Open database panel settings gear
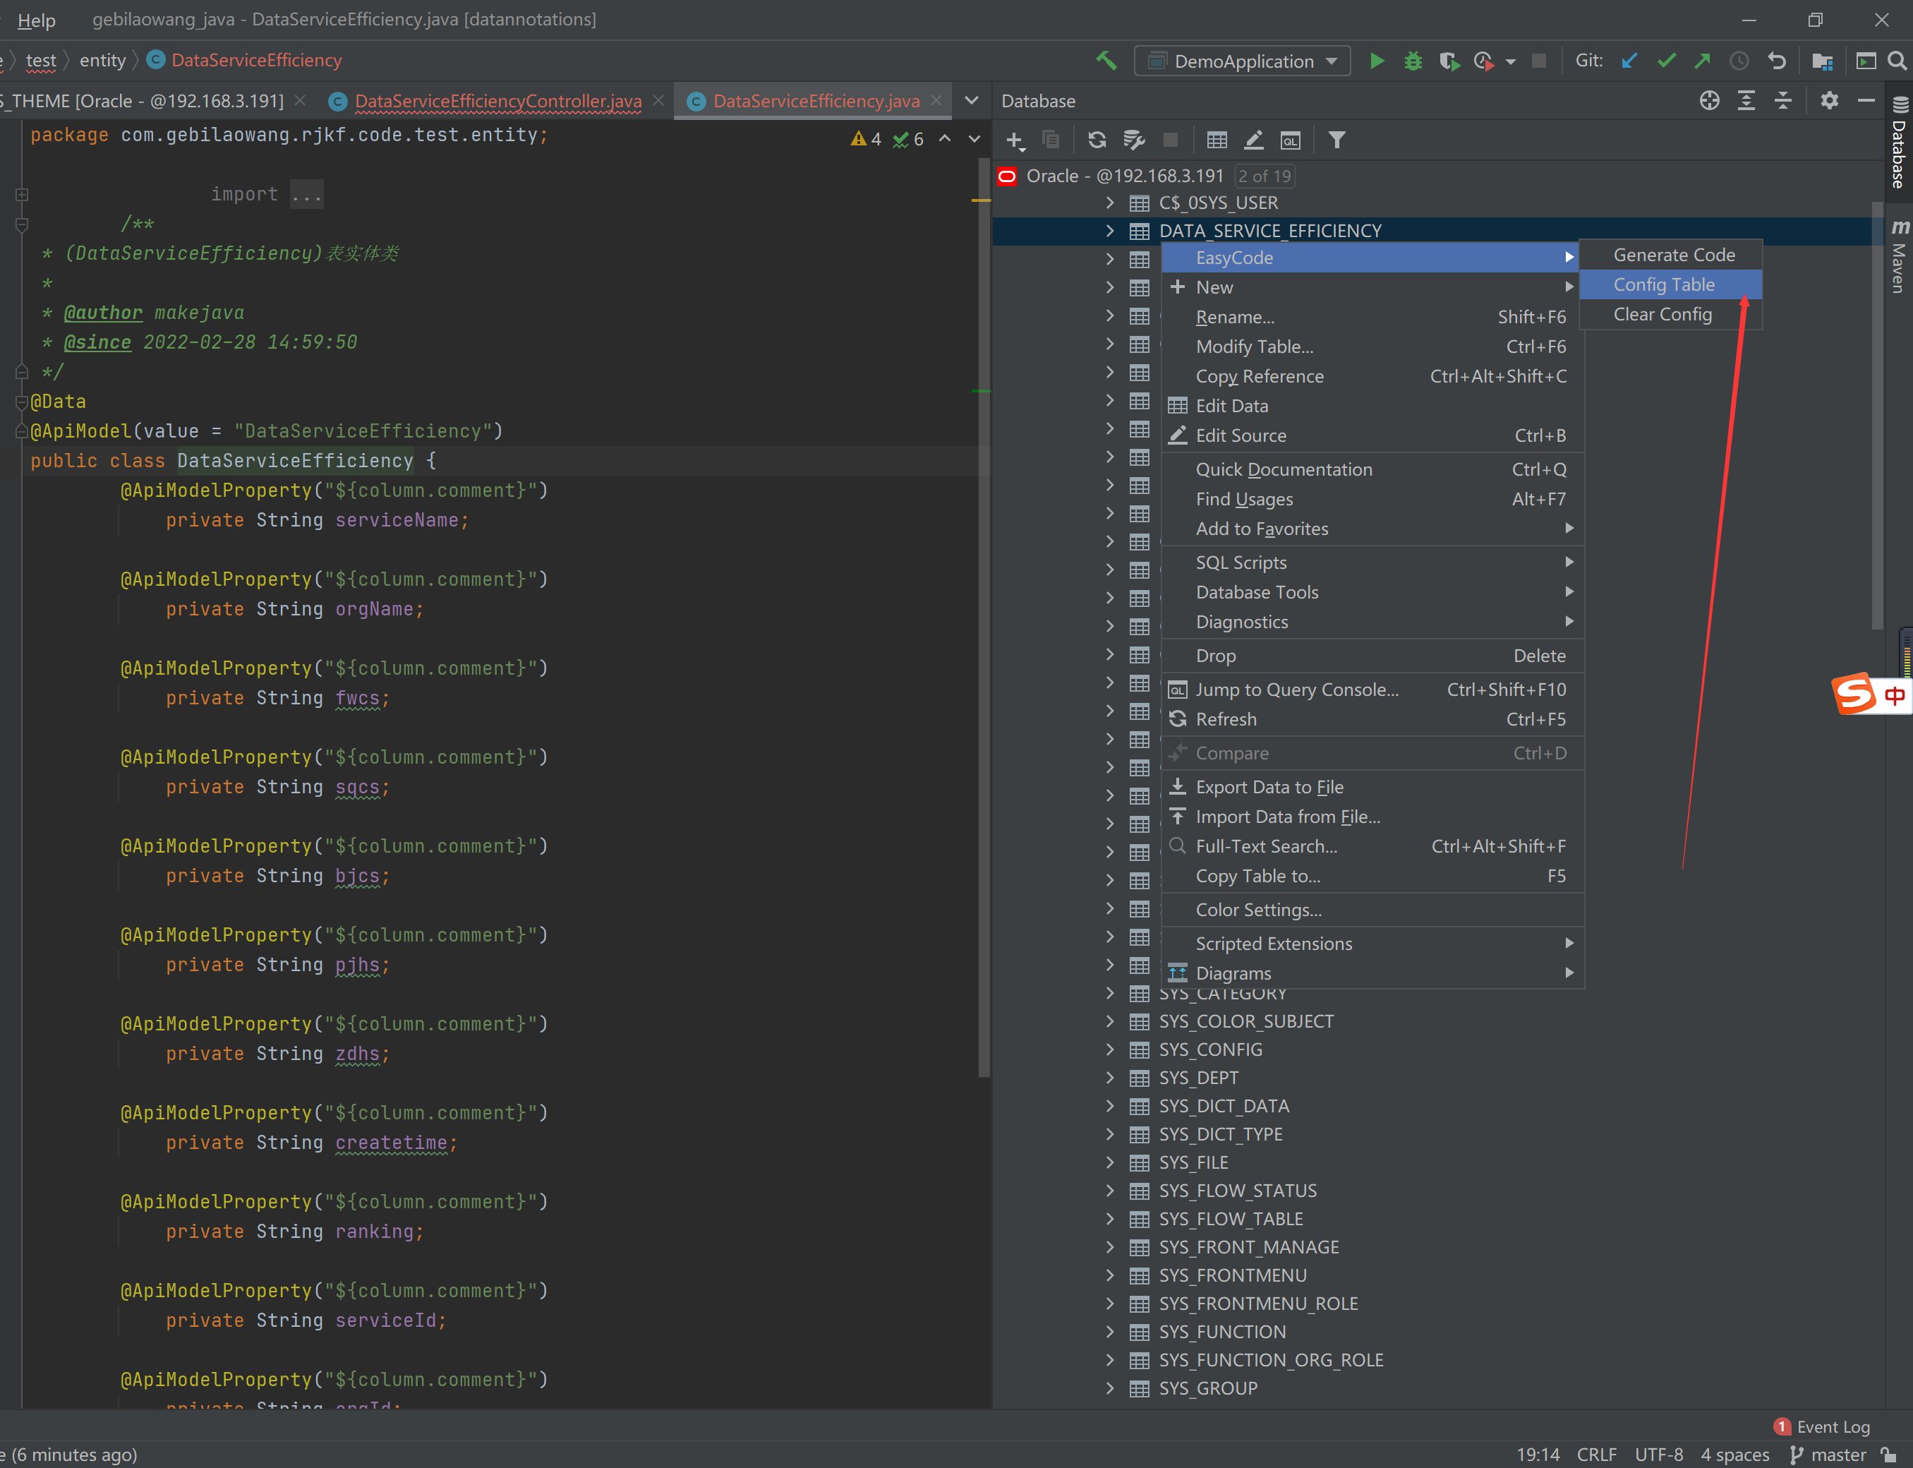 1829,100
